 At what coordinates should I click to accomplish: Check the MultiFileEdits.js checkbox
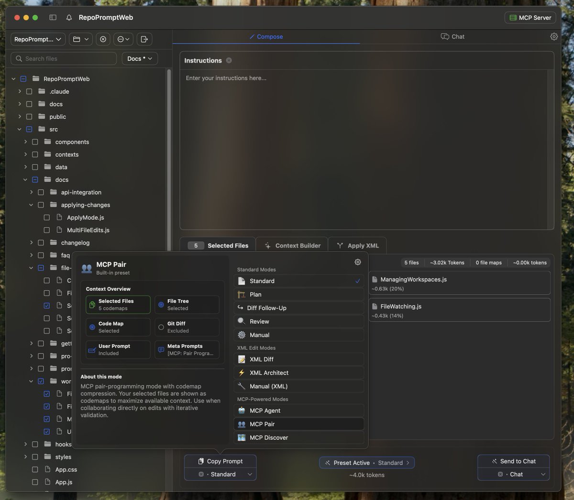pos(46,230)
